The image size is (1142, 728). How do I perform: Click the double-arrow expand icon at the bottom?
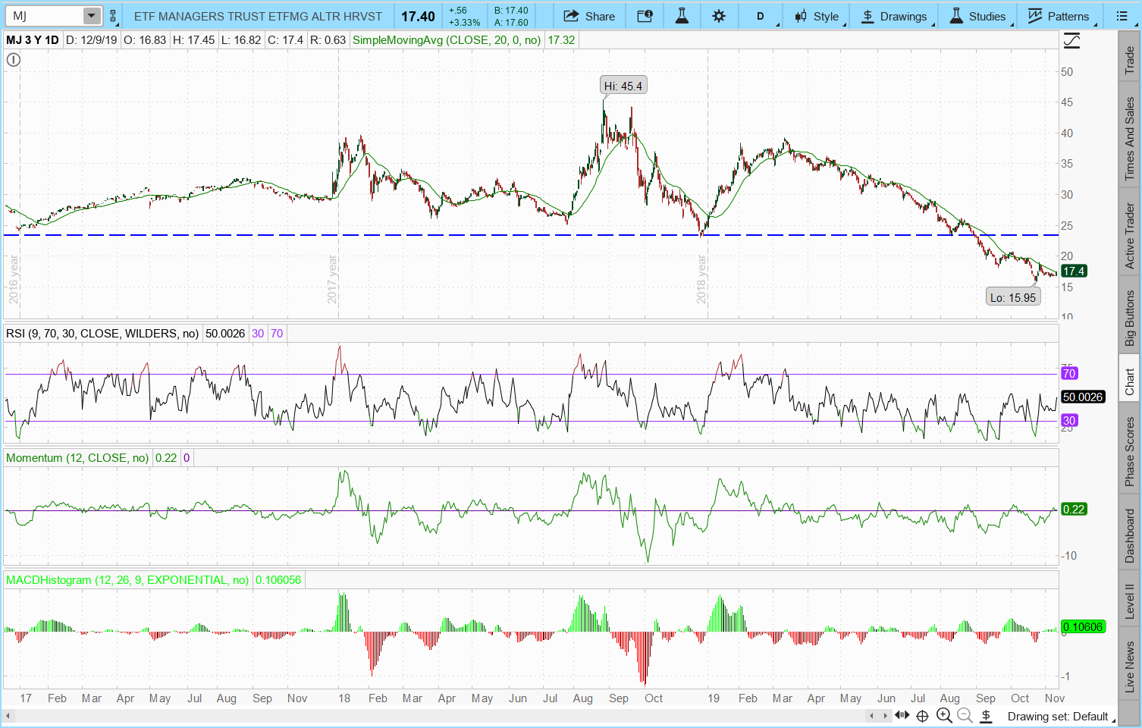click(x=902, y=715)
